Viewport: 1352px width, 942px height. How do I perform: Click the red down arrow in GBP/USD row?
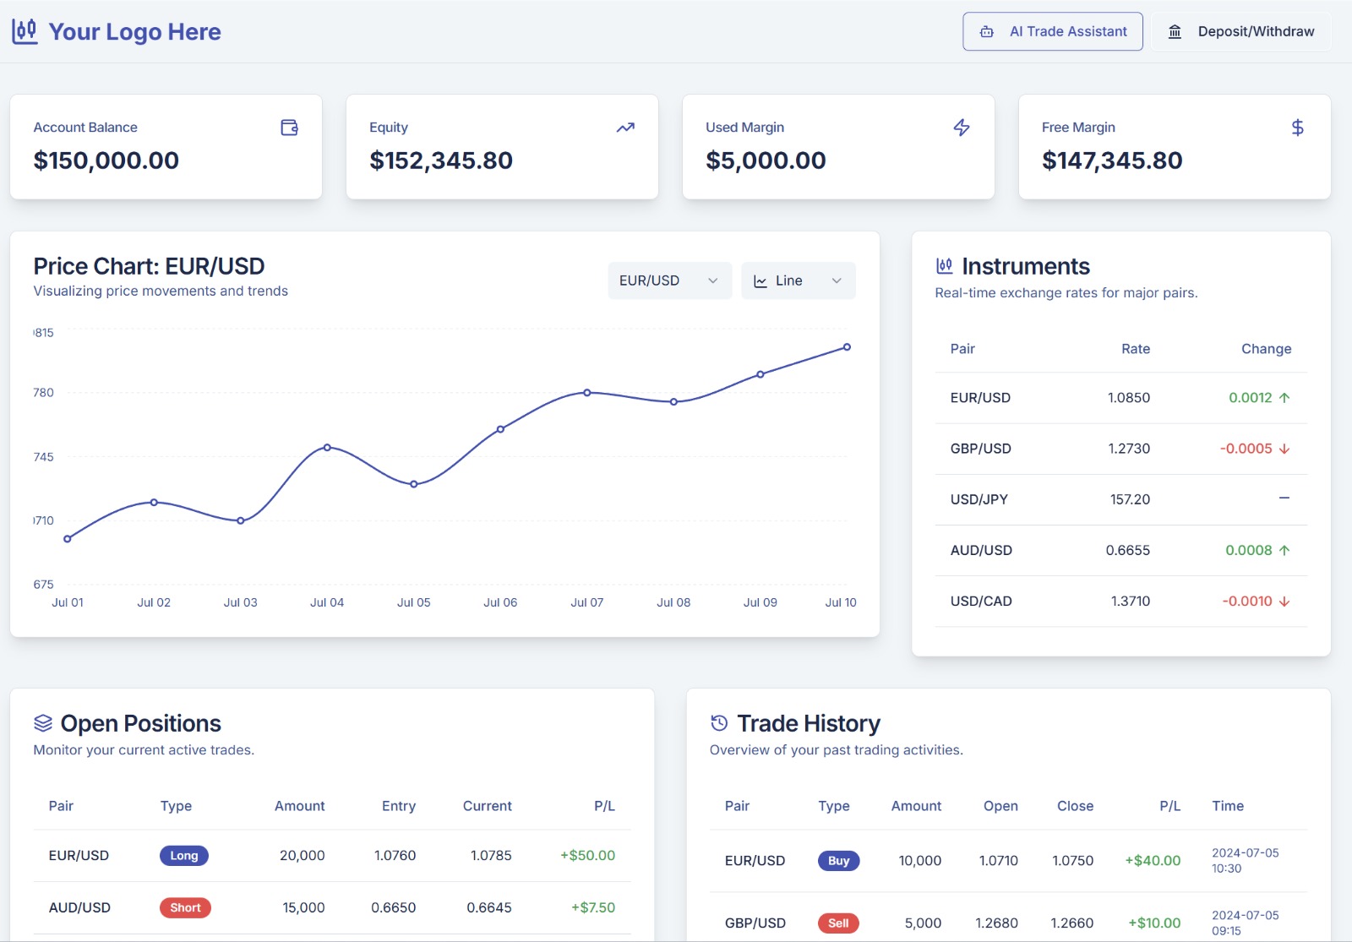1284,449
